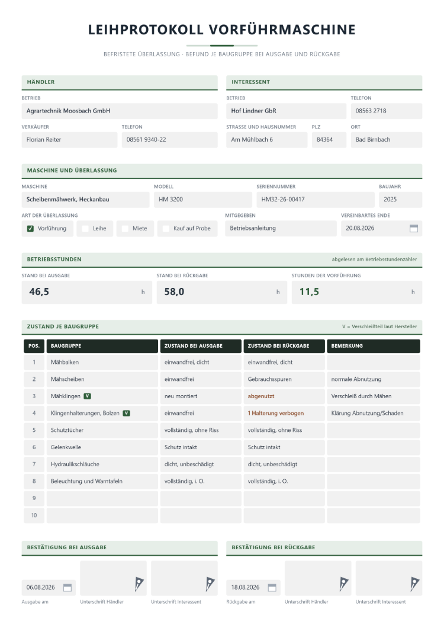Edit Stand bei Ausgabe value 46,5

[87, 292]
